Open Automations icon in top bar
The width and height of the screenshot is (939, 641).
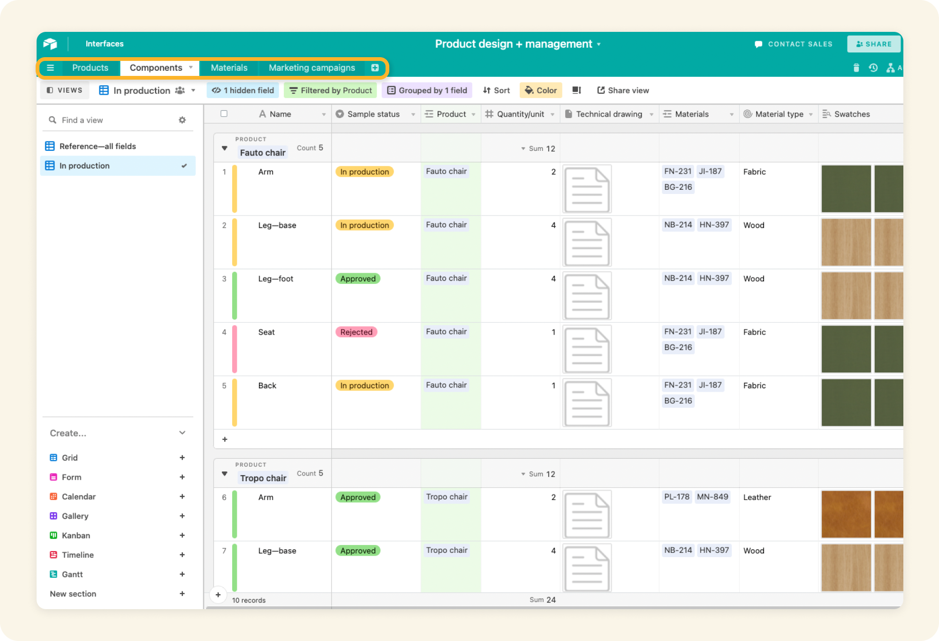[x=890, y=68]
